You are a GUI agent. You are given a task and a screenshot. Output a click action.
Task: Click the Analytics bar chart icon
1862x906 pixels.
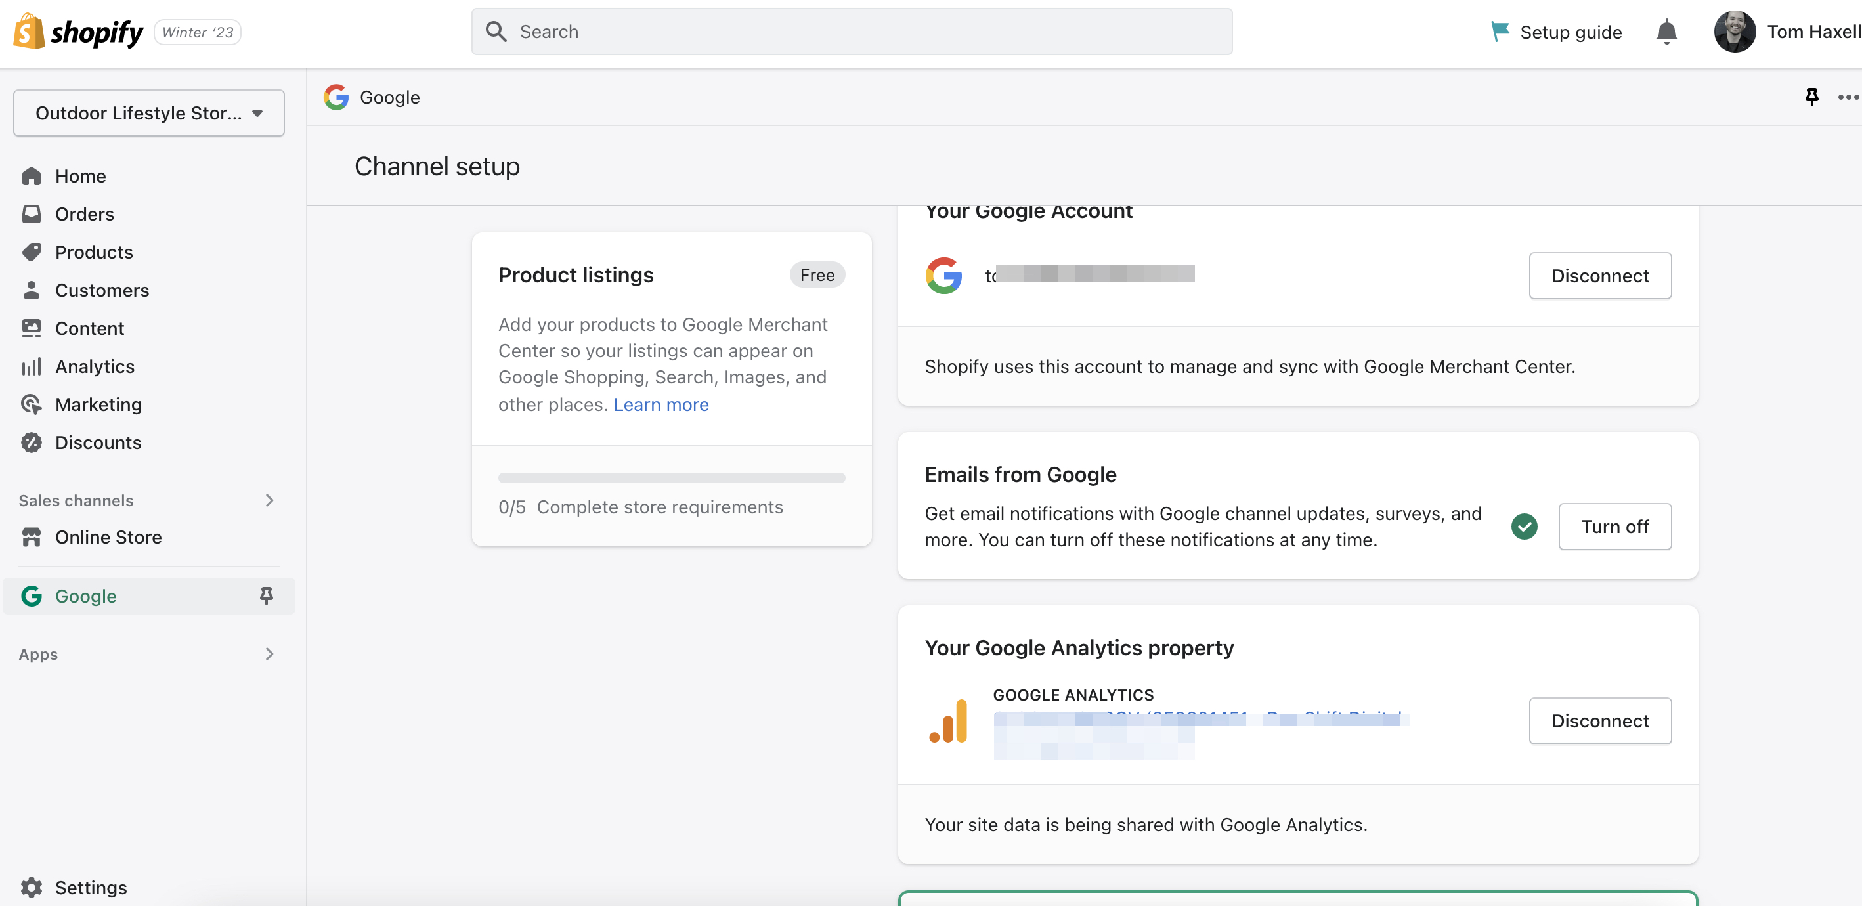[x=31, y=366]
